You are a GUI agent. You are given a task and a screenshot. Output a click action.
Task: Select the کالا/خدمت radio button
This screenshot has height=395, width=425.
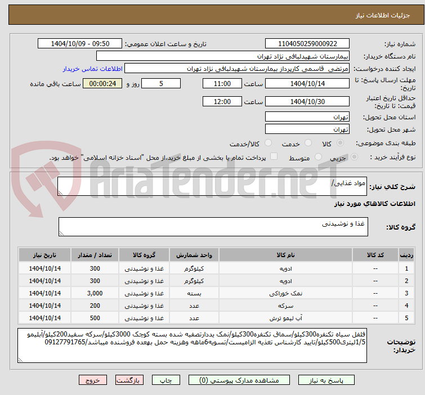tap(268, 143)
